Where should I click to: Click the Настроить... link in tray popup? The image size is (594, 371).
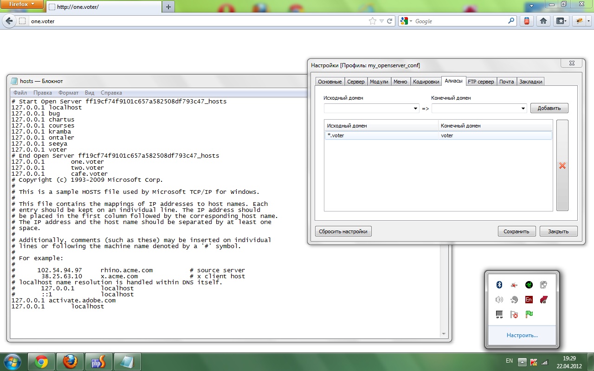pyautogui.click(x=522, y=335)
